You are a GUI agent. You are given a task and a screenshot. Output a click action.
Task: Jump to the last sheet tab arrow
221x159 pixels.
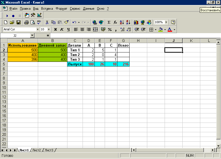click(x=15, y=150)
